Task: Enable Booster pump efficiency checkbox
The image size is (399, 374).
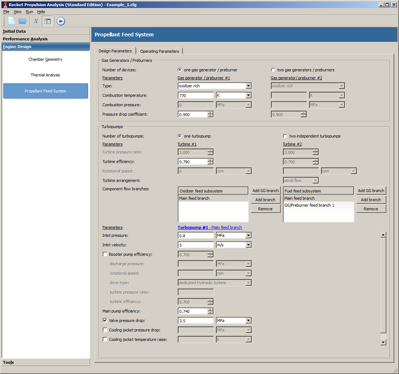Action: click(x=105, y=254)
